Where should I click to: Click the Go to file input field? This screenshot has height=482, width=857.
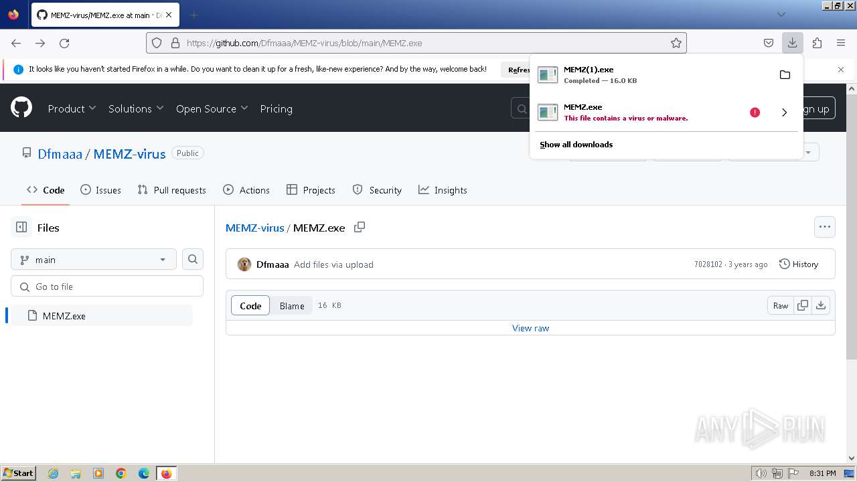point(107,287)
